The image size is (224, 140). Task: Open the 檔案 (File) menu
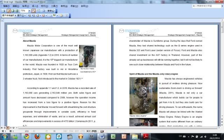(x=6, y=6)
